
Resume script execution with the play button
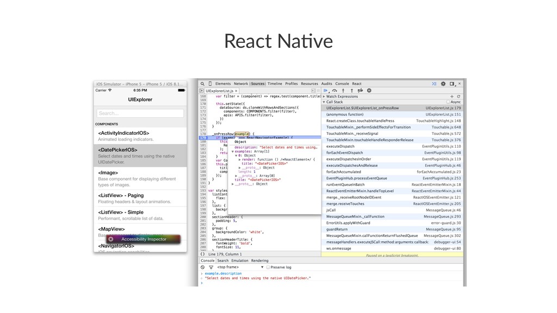(x=325, y=90)
